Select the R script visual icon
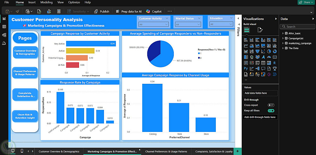 275,63
